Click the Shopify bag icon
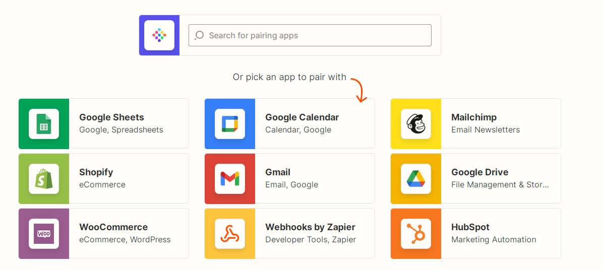This screenshot has height=270, width=603. (44, 179)
